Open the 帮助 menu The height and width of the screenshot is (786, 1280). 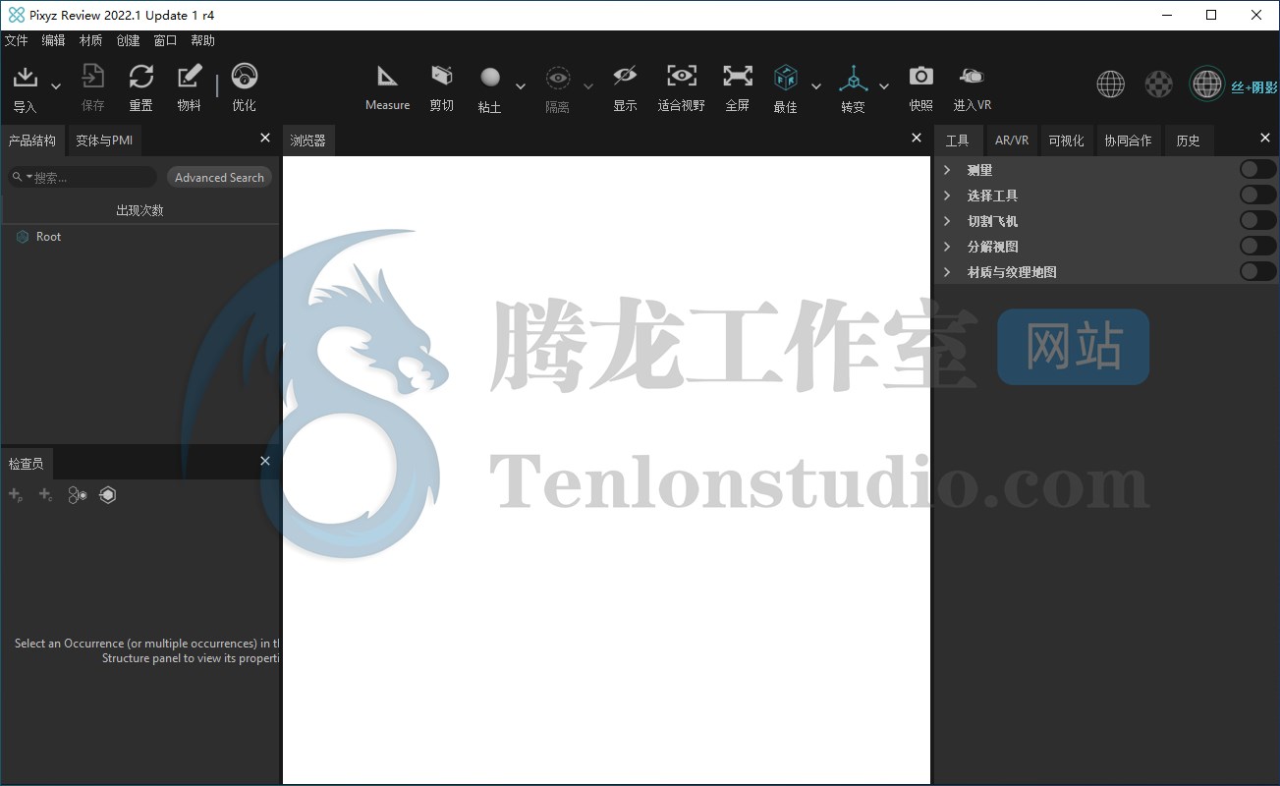[x=202, y=40]
